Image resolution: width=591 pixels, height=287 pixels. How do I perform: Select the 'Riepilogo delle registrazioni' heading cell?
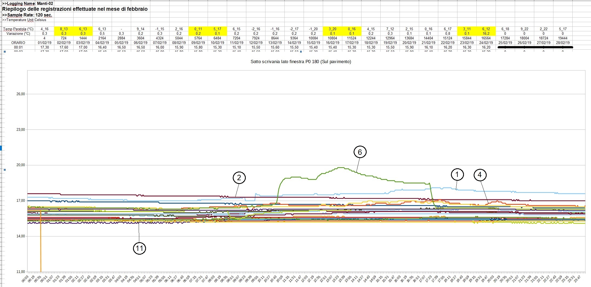pos(75,9)
